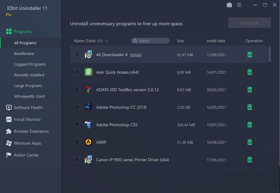Screen dimensions: 280x193
Task: Tick the checkbox for ADATA SSD ToolBox
Action: pos(77,89)
